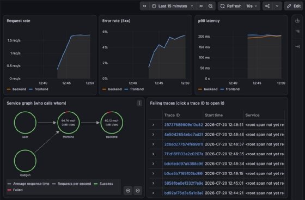Screen dimensions: 305x200
Task: Open trace 711d16f1102a2c0207a
Action: (184, 154)
